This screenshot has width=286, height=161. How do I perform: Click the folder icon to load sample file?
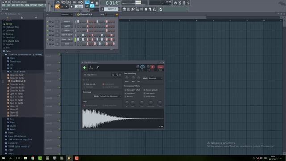pos(113,75)
